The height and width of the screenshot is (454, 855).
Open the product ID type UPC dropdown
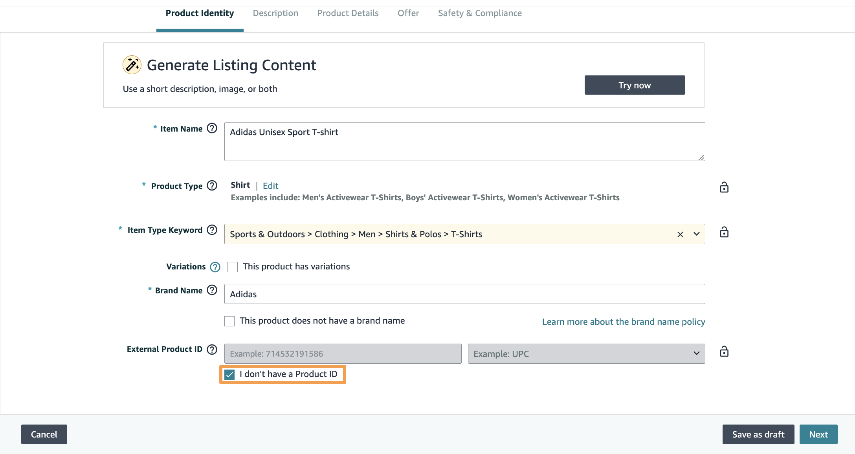pos(586,353)
